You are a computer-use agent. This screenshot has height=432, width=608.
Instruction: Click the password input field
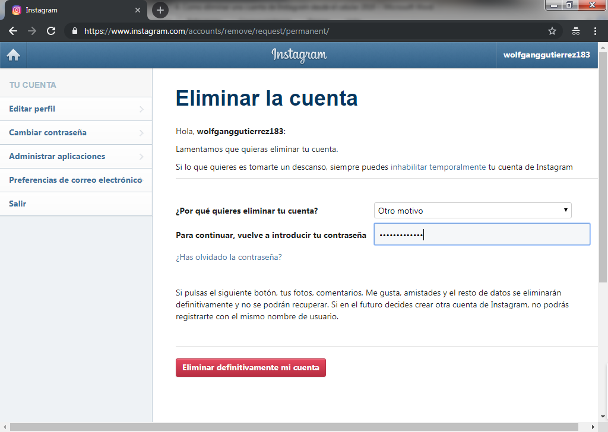click(482, 234)
